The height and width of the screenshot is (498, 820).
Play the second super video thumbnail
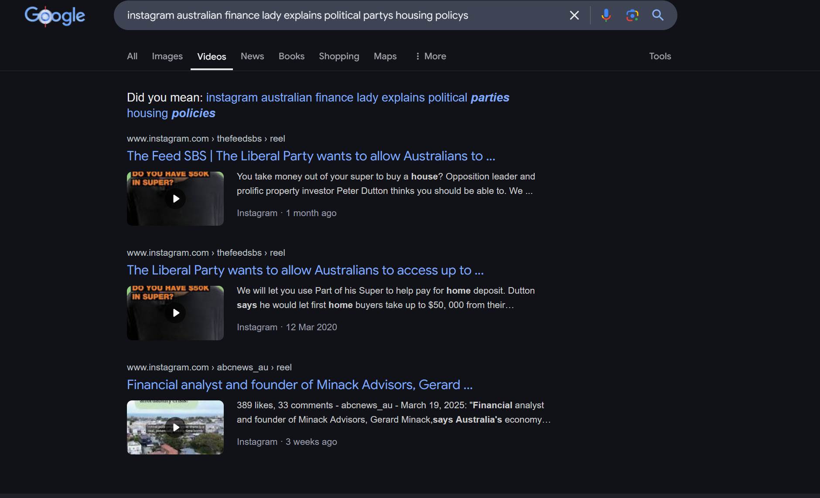click(x=175, y=313)
